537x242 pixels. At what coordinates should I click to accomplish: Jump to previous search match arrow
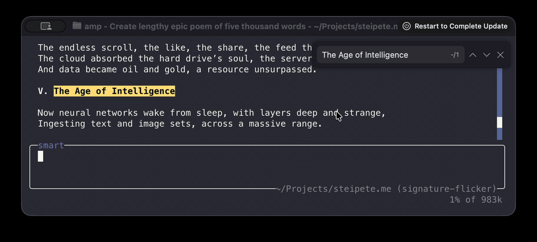473,55
